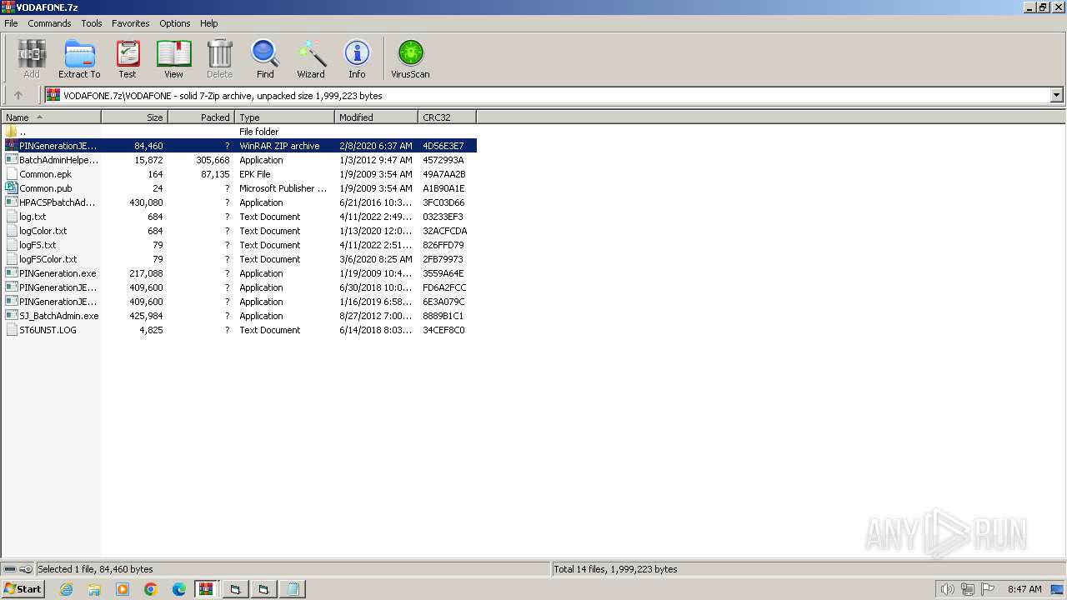Click the Extract To toolbar icon
This screenshot has width=1067, height=600.
(79, 59)
